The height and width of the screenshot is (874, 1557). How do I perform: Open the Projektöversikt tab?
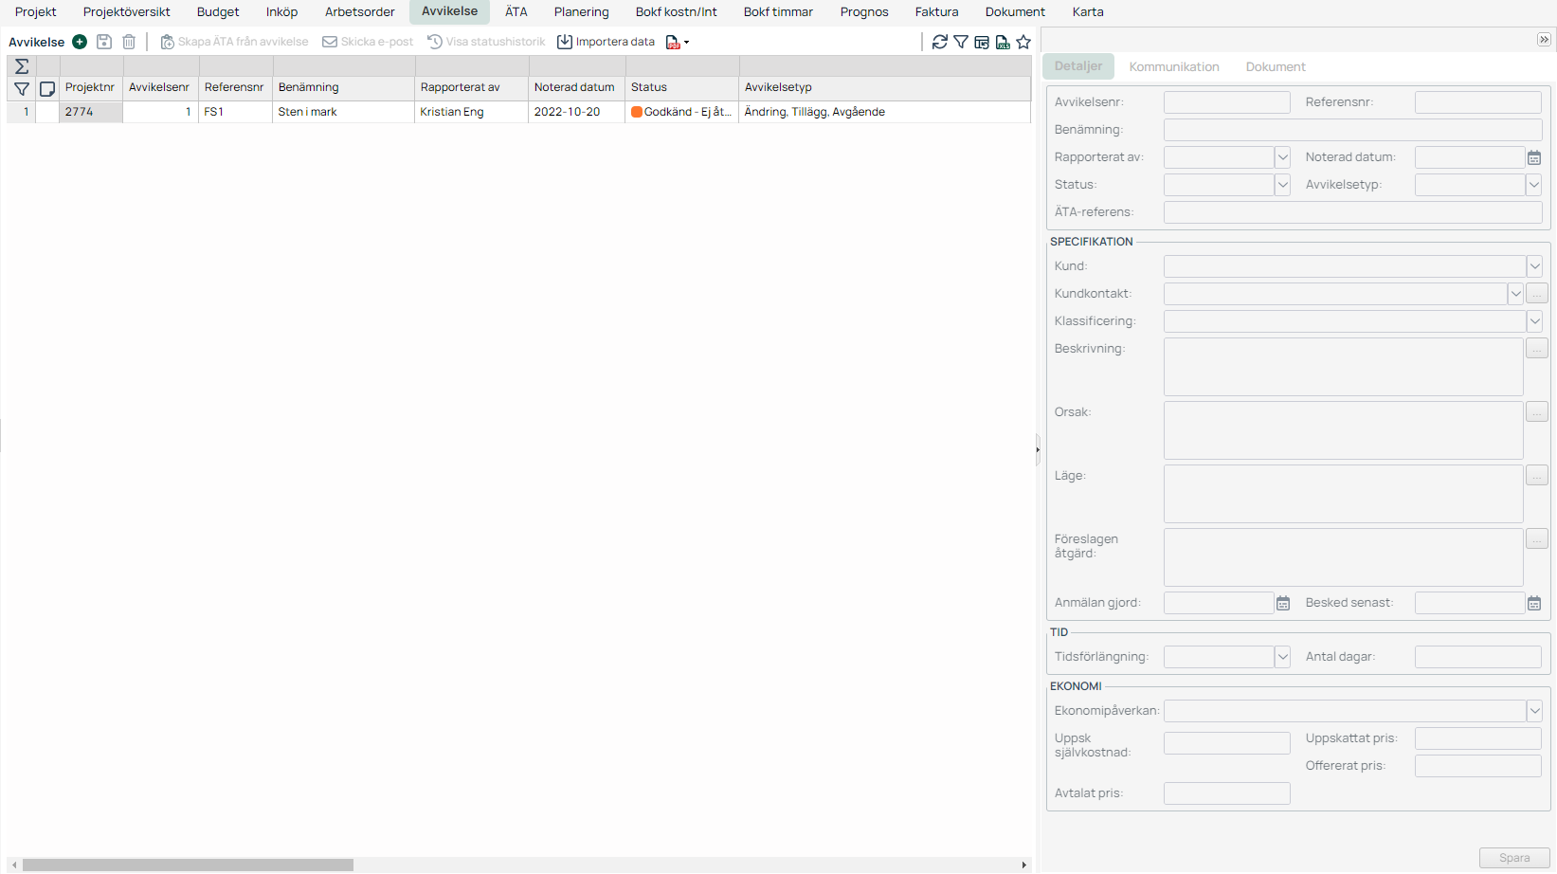pos(127,12)
